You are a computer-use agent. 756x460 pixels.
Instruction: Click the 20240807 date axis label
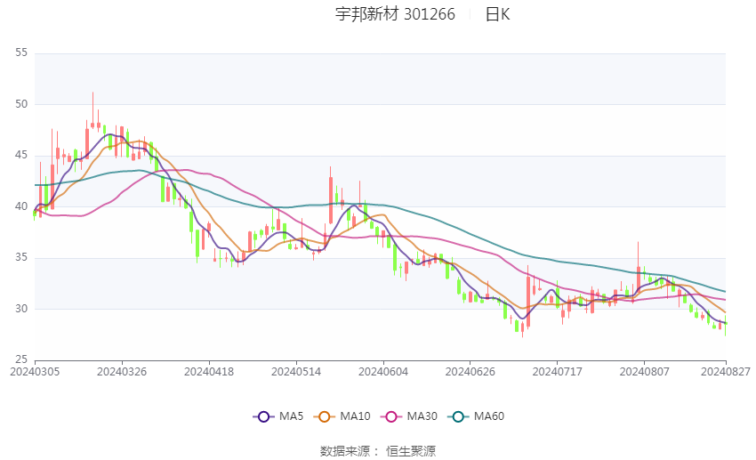pos(645,372)
